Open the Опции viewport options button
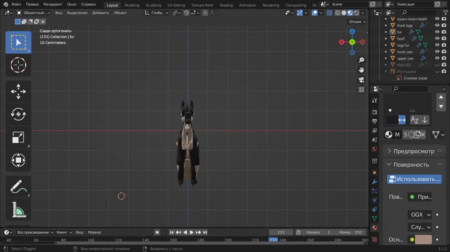450x252 pixels. click(357, 21)
